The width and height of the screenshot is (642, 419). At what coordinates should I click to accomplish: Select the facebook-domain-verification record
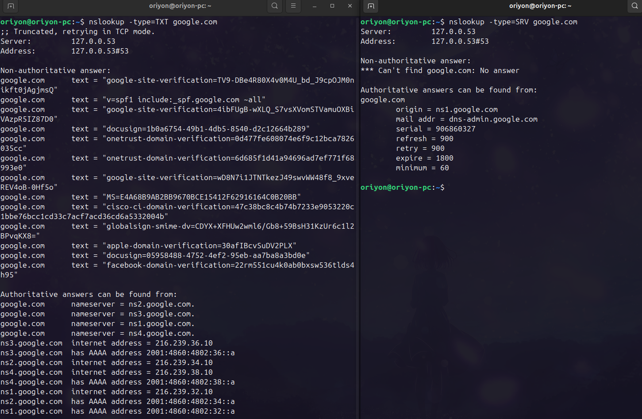[177, 270]
